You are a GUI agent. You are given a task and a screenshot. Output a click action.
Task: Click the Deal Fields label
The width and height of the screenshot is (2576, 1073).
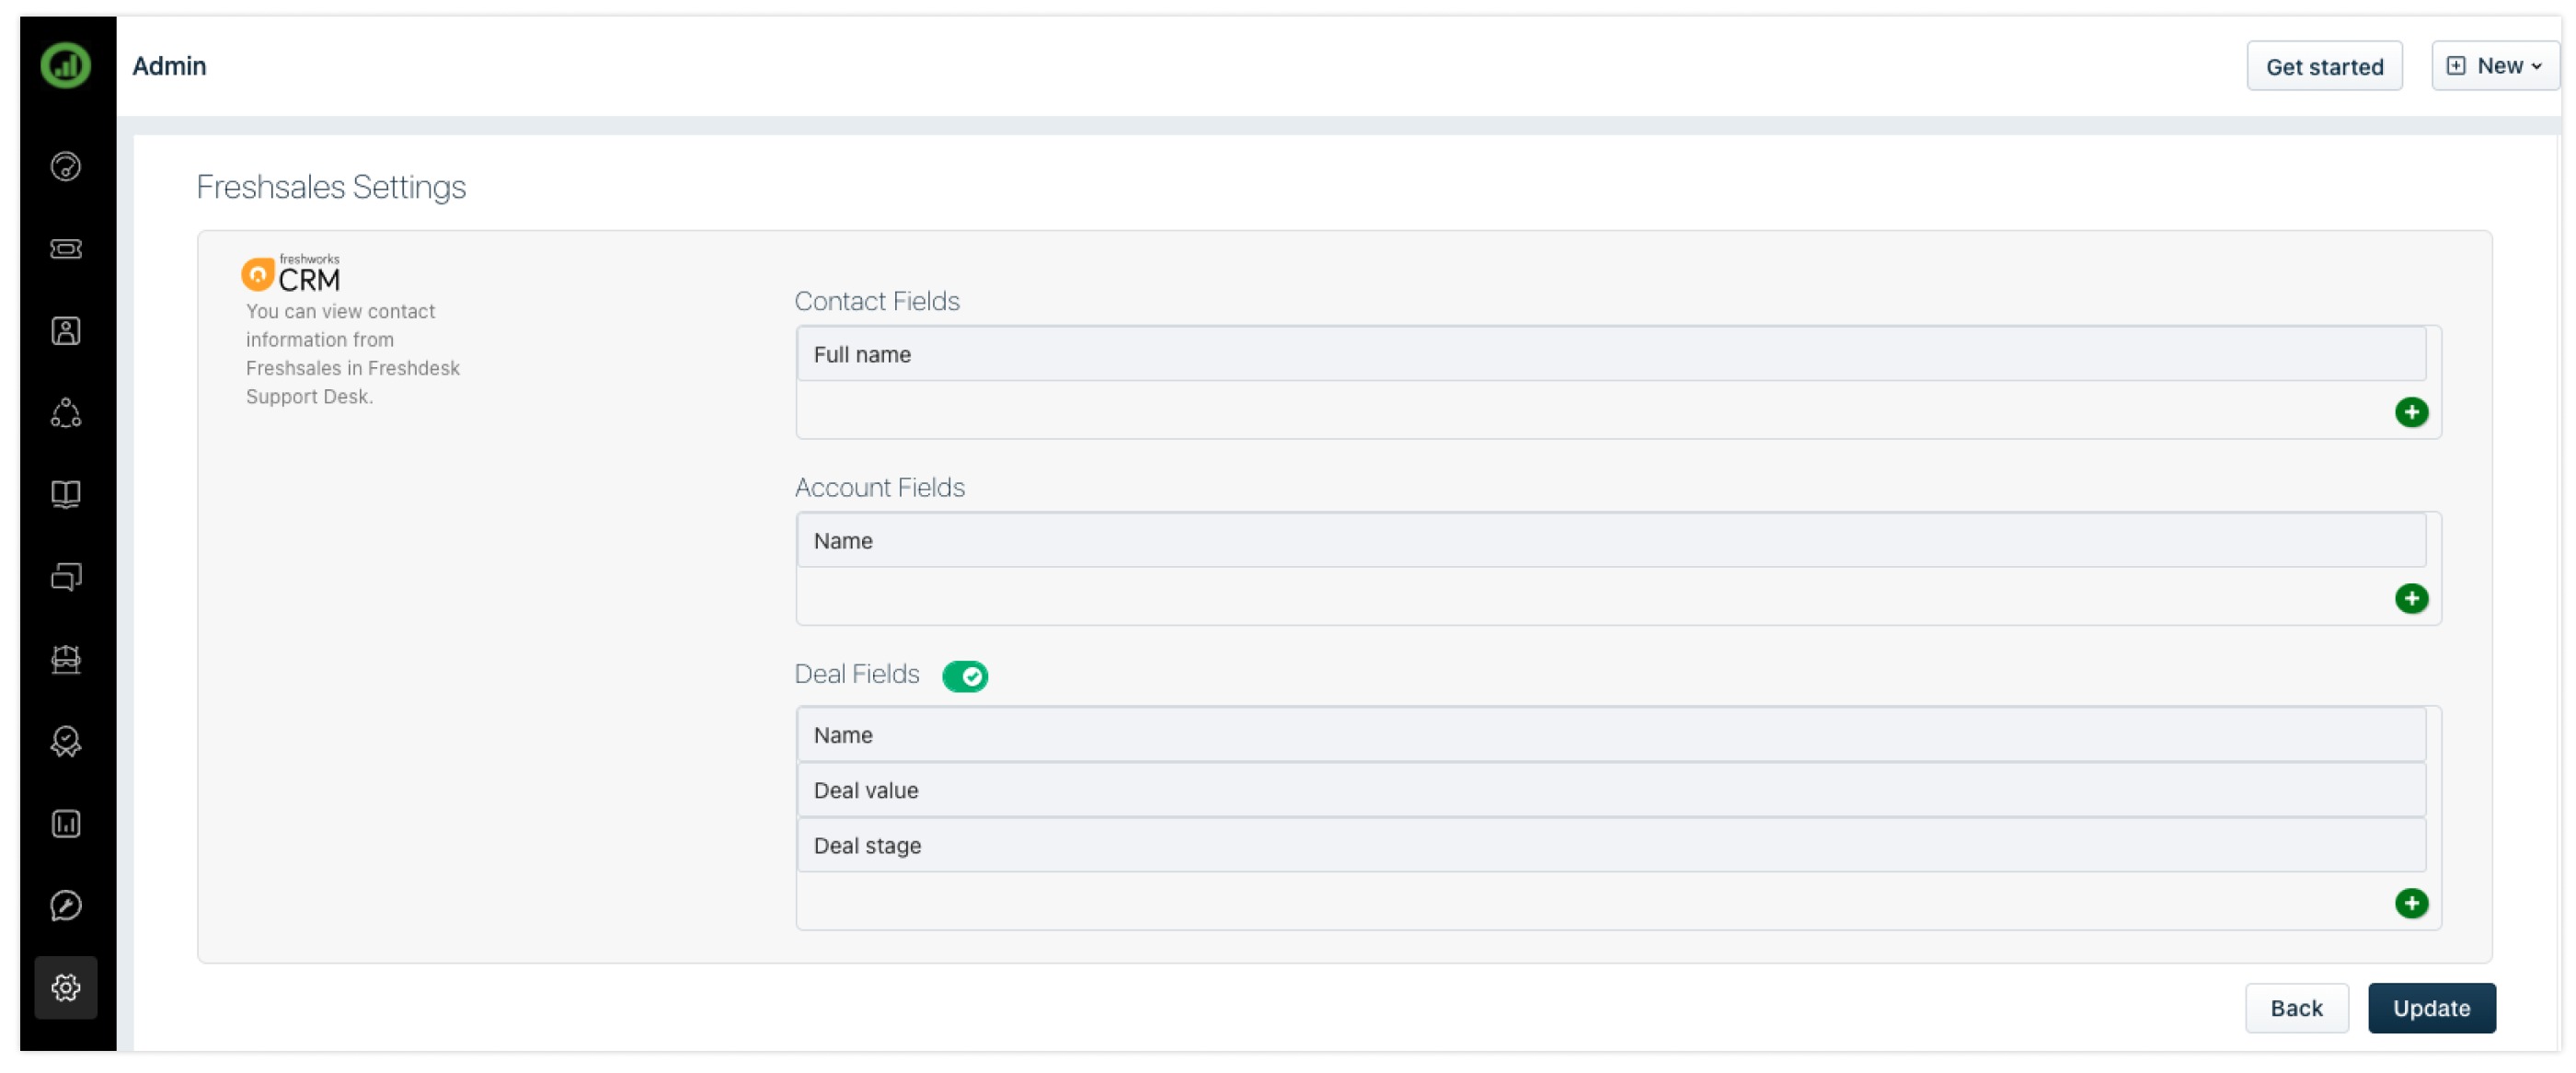point(856,675)
